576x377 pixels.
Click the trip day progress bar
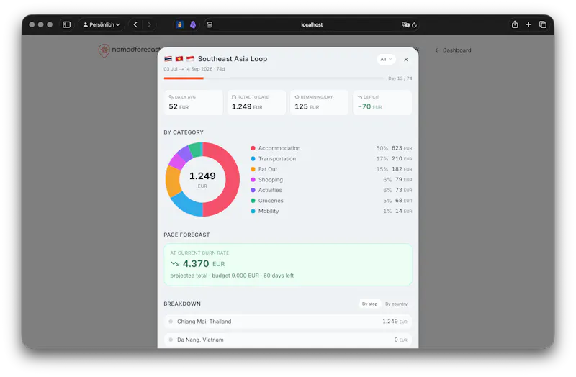tap(274, 78)
